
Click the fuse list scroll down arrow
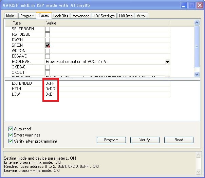coord(197,74)
